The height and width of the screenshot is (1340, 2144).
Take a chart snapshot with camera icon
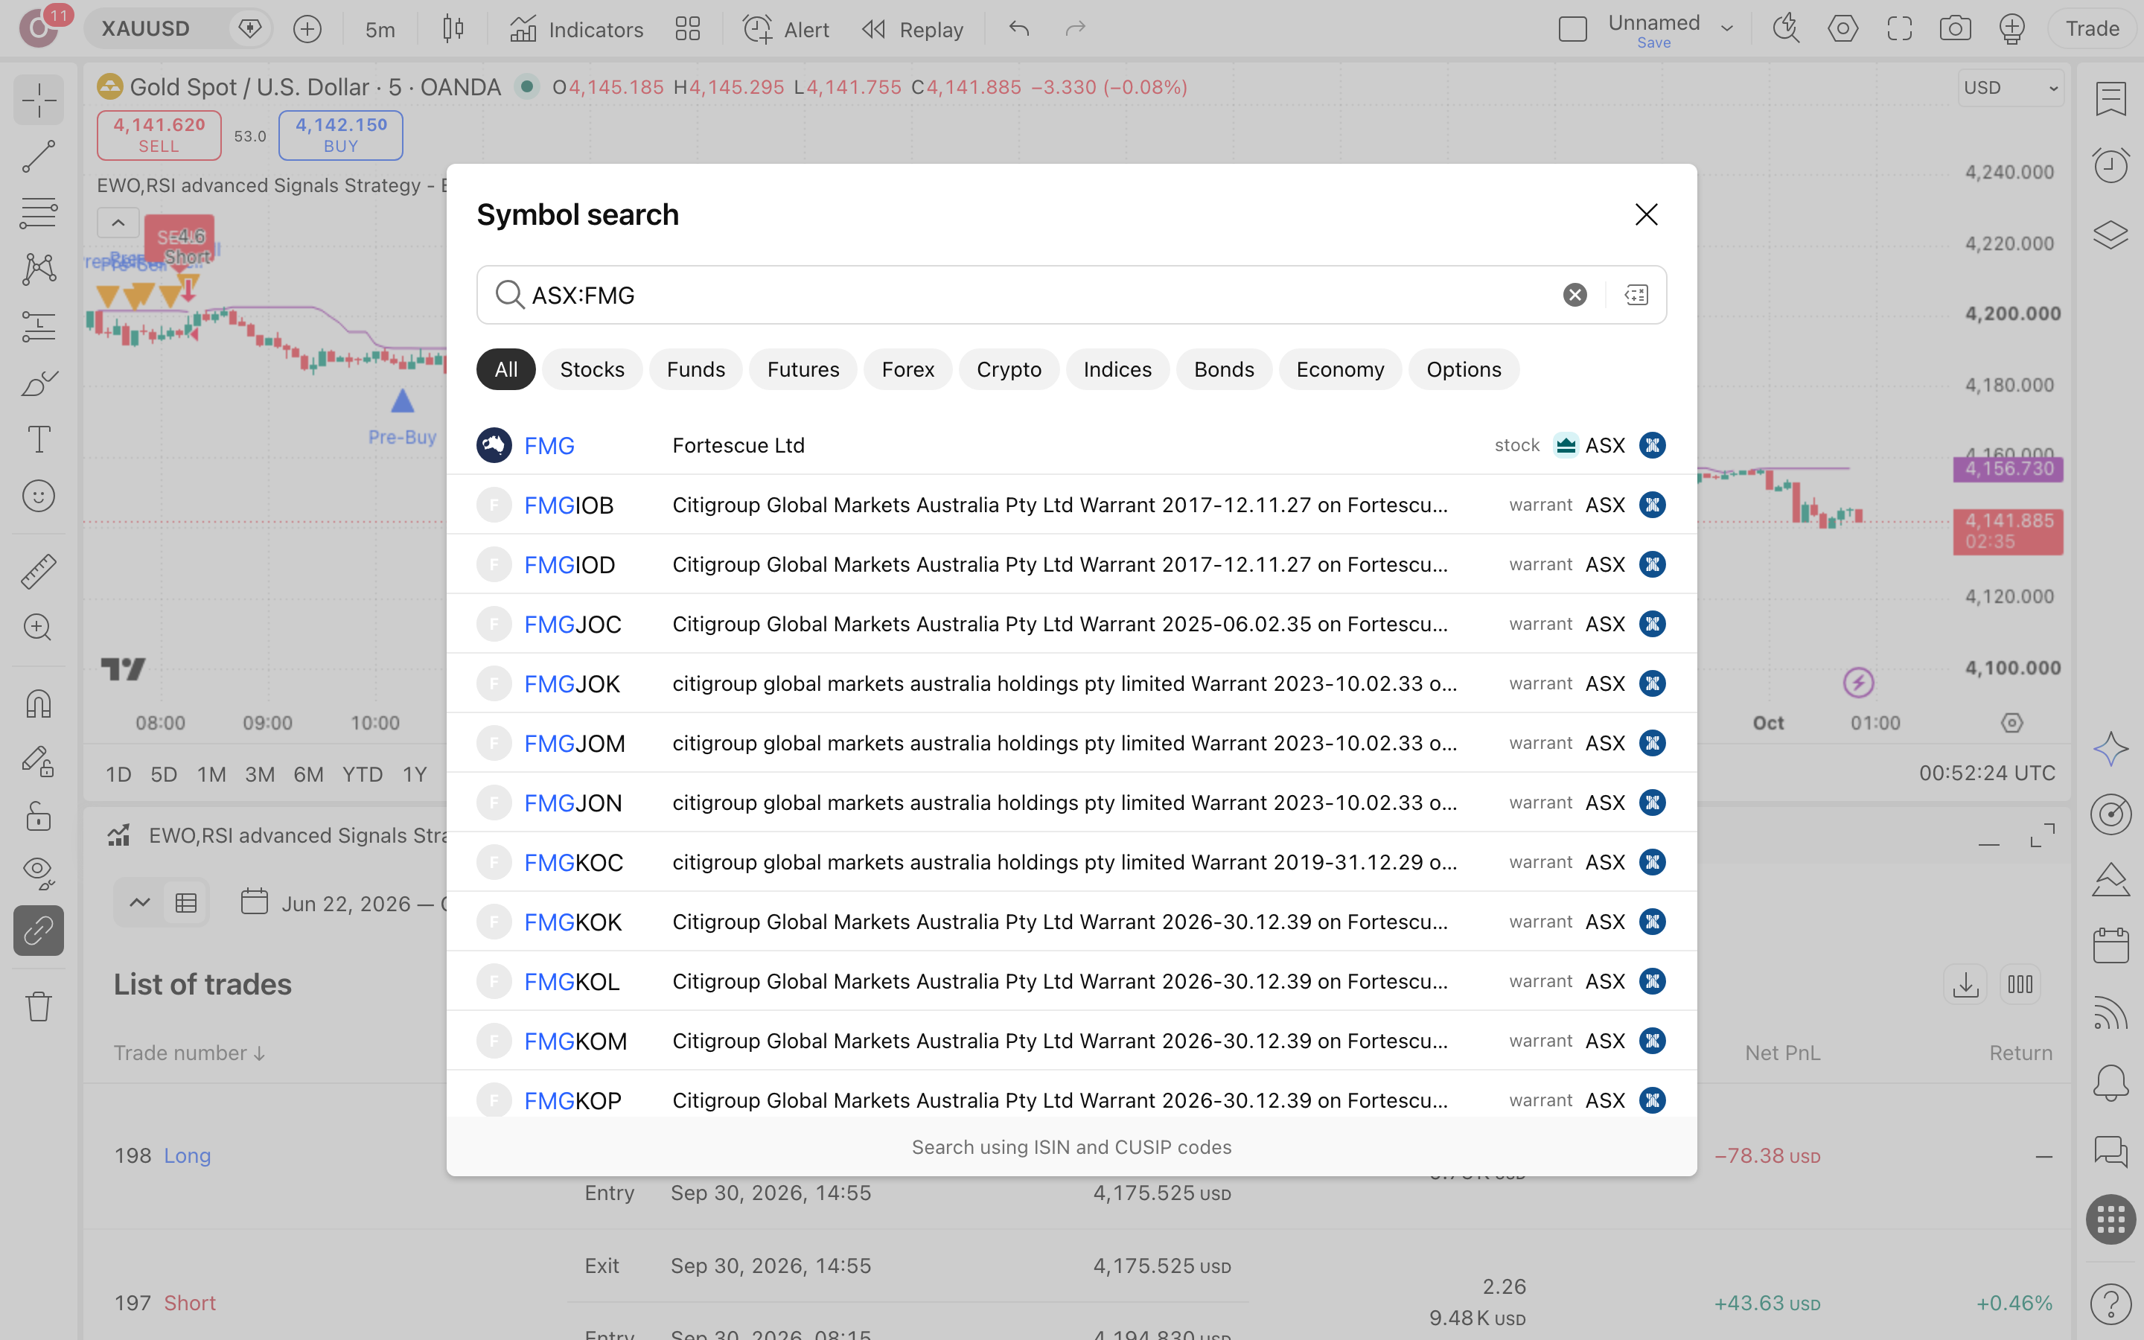point(1954,29)
